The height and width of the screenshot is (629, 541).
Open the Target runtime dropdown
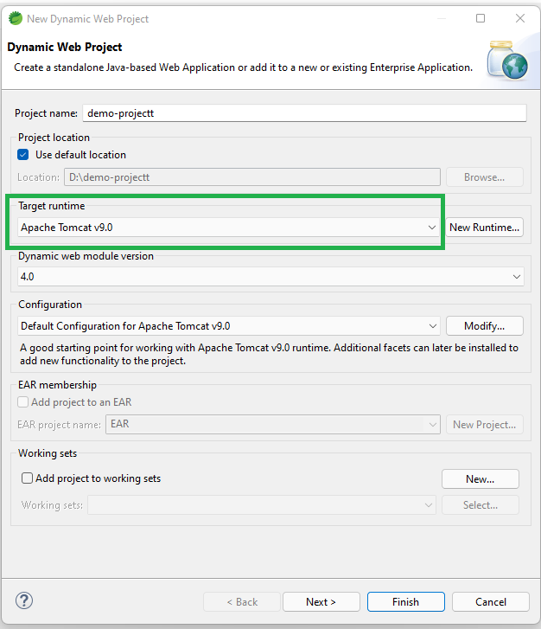click(229, 228)
